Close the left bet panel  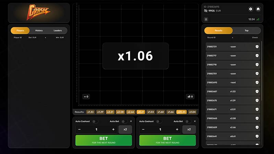pos(131,121)
